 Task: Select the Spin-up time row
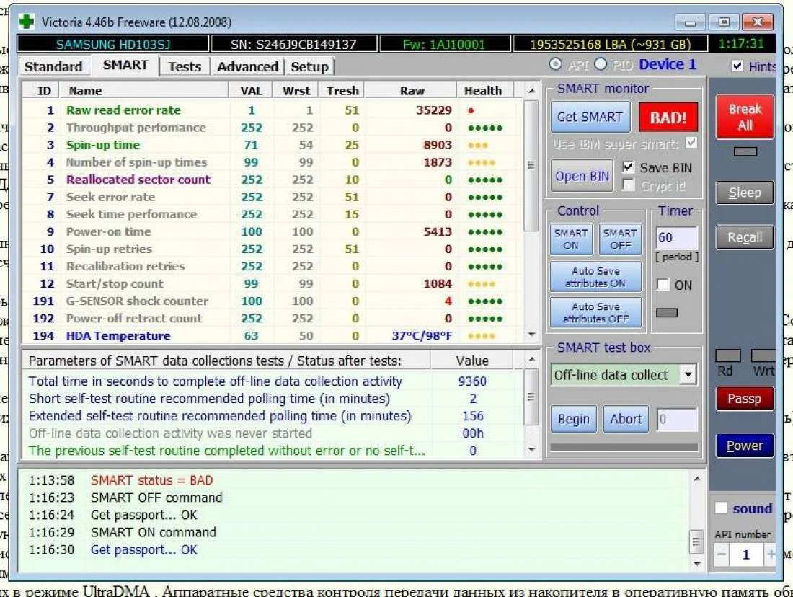click(273, 145)
